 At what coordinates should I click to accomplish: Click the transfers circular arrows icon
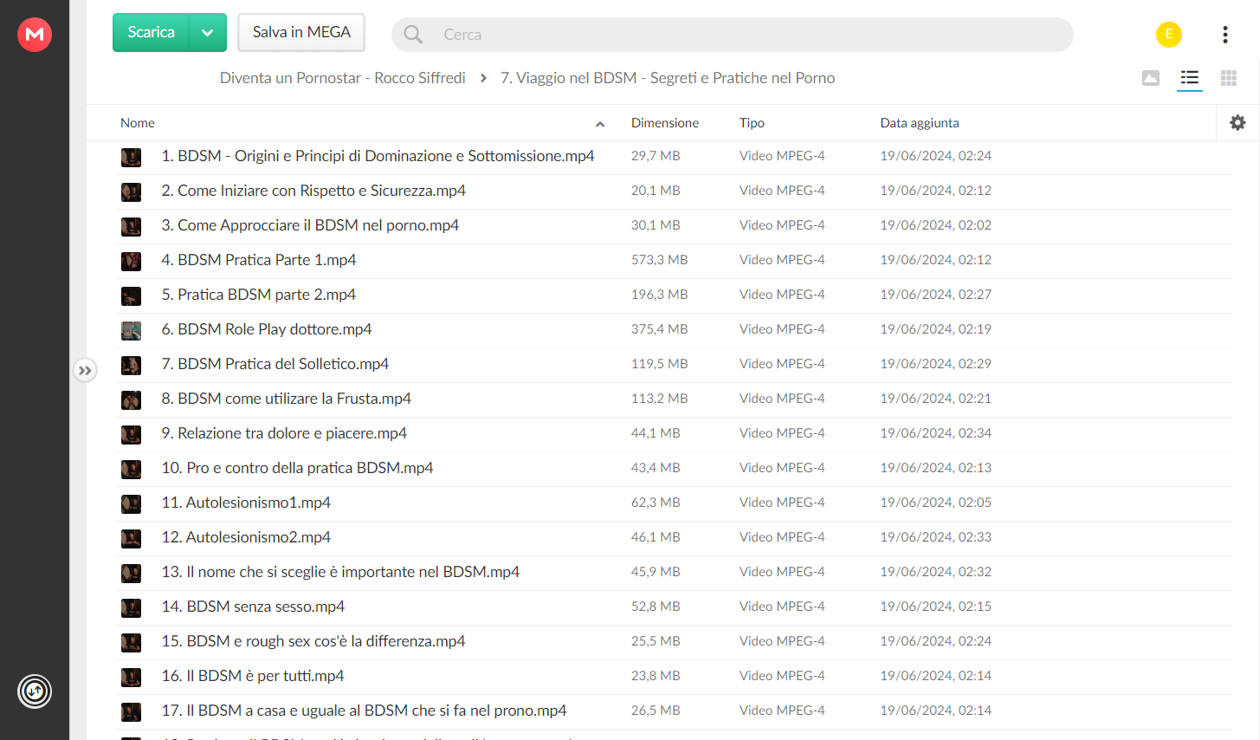[35, 691]
